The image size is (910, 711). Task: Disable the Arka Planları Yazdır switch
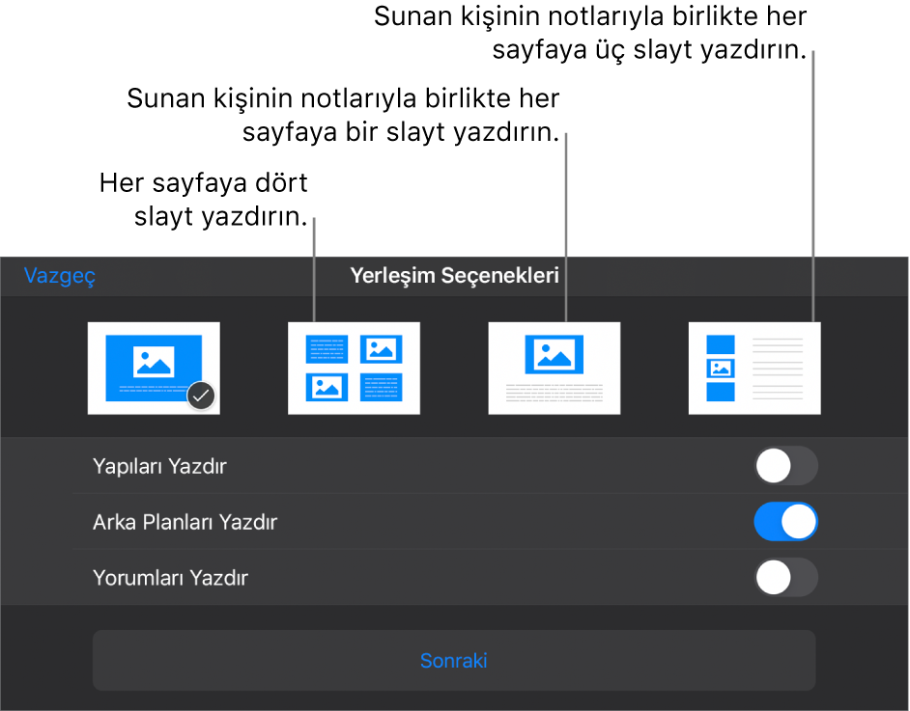(x=785, y=521)
